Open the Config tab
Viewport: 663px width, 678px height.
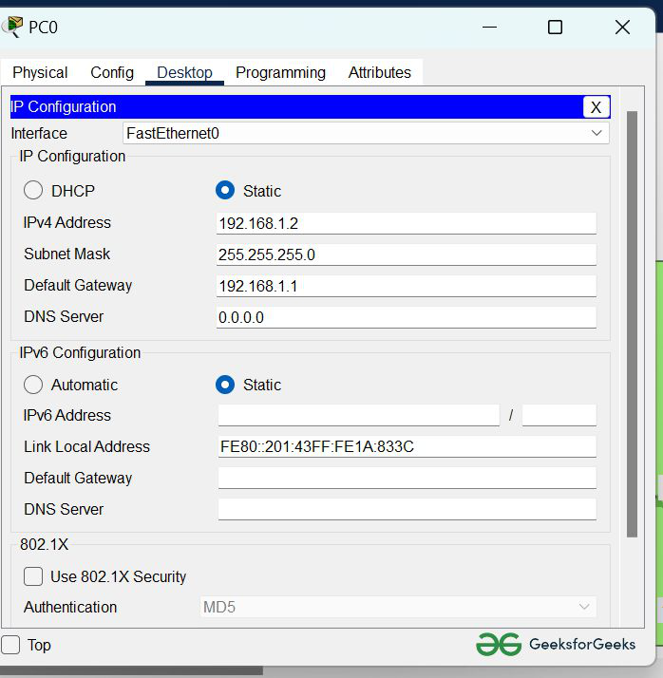pos(112,72)
